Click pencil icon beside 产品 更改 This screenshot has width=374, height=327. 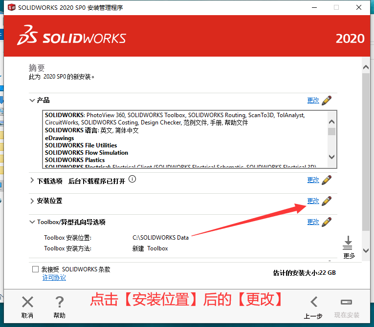pos(327,100)
